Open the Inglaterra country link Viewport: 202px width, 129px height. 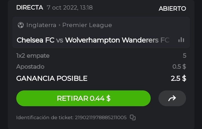point(41,25)
